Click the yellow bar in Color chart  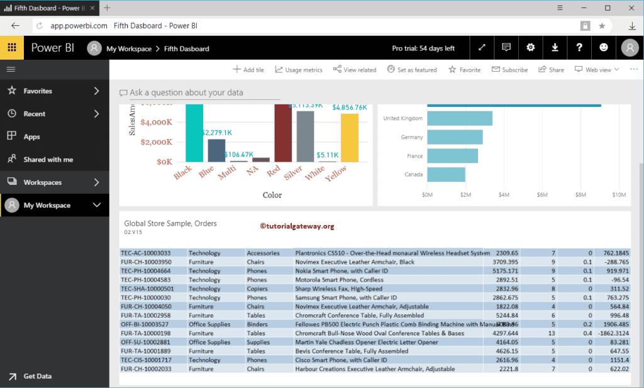pyautogui.click(x=350, y=137)
